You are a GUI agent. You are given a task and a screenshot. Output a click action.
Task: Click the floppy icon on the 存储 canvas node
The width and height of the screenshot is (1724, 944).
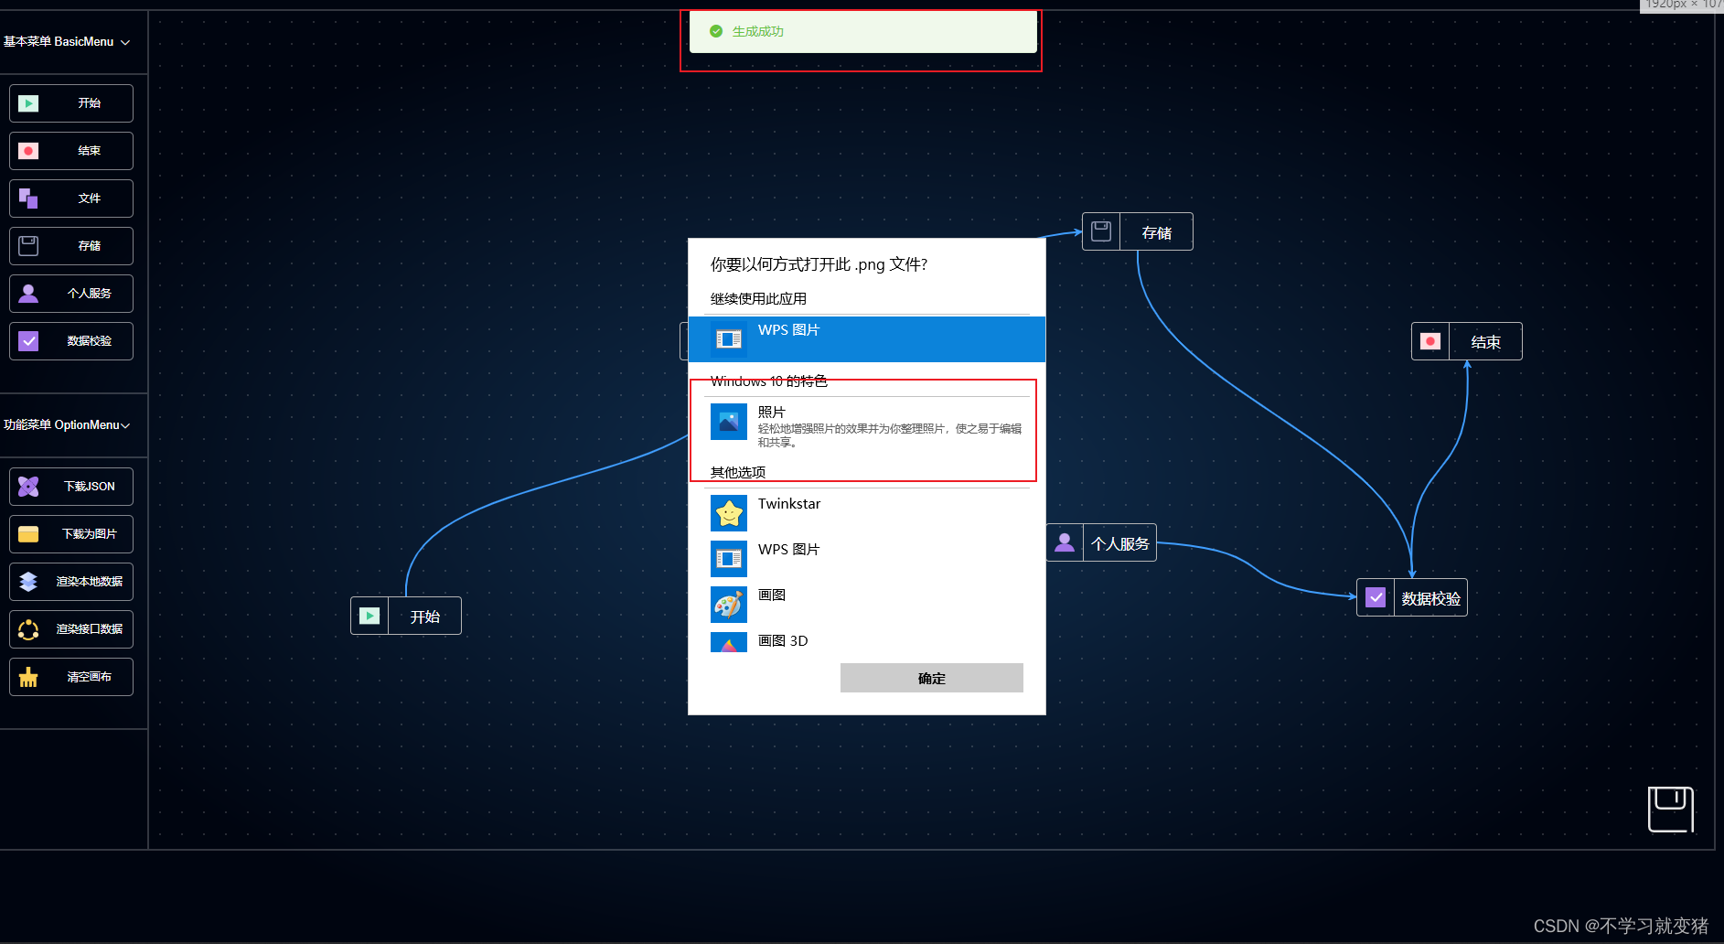tap(1101, 231)
